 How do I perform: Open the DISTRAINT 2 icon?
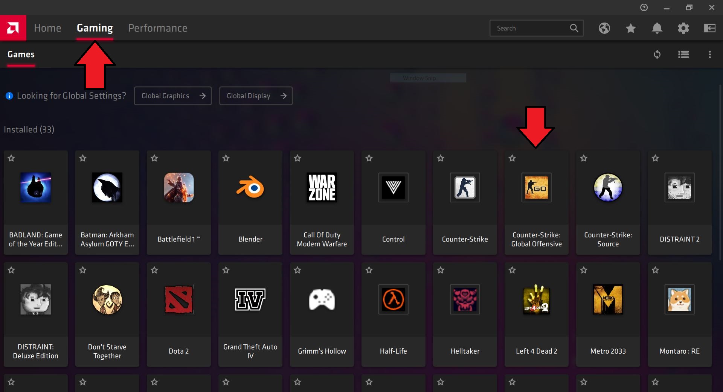pos(680,187)
